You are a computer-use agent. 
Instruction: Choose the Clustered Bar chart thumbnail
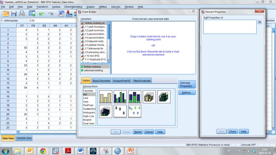click(120, 97)
